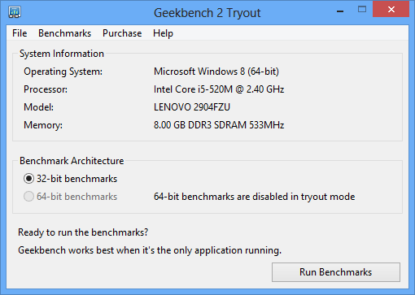Click the 'Microsoft Windows 8 (64-bit)' value
Viewport: 415px width, 295px height.
click(216, 72)
